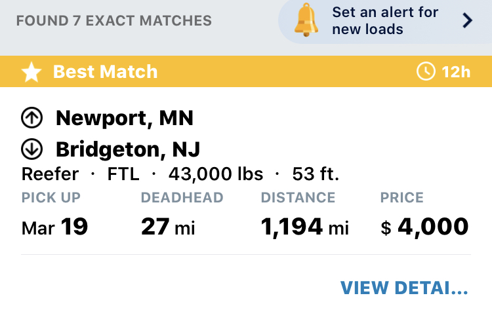Click the down-arrow dropoff icon by Bridgeton
The height and width of the screenshot is (321, 492).
(31, 149)
